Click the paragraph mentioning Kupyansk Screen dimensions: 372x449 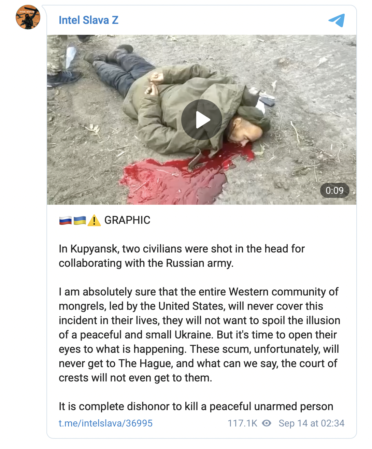[x=182, y=256]
